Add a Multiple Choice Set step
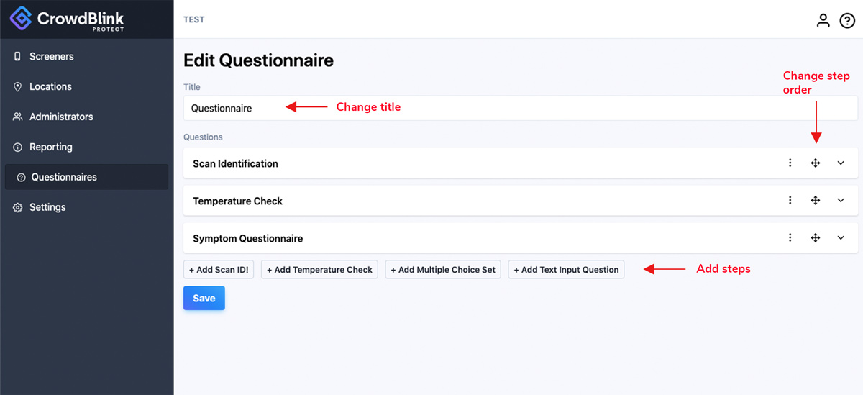This screenshot has height=395, width=863. pos(443,270)
